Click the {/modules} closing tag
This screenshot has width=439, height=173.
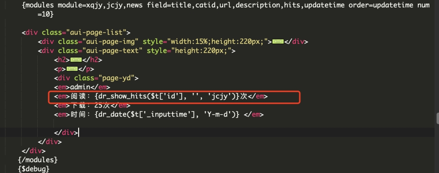(x=38, y=160)
